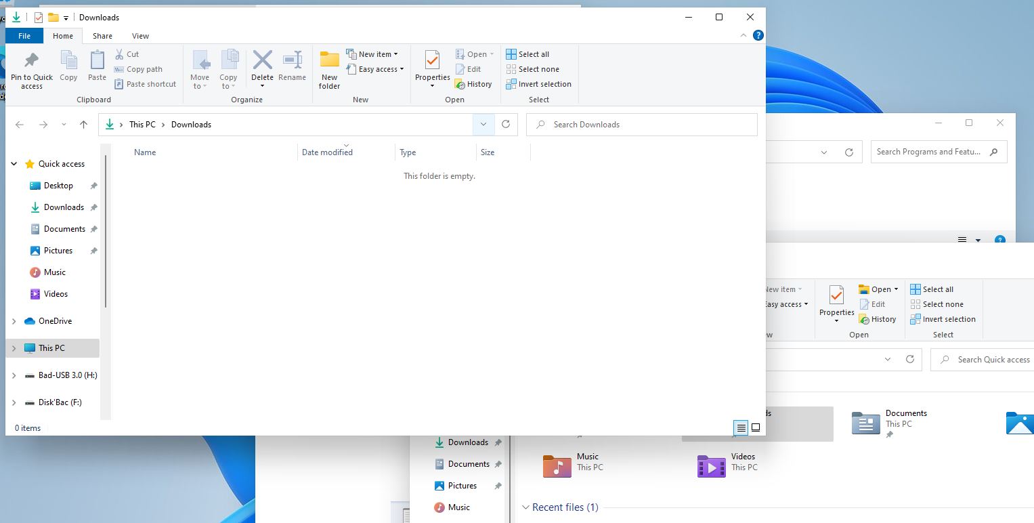1034x523 pixels.
Task: Click Select all in Downloads window
Action: [x=527, y=54]
